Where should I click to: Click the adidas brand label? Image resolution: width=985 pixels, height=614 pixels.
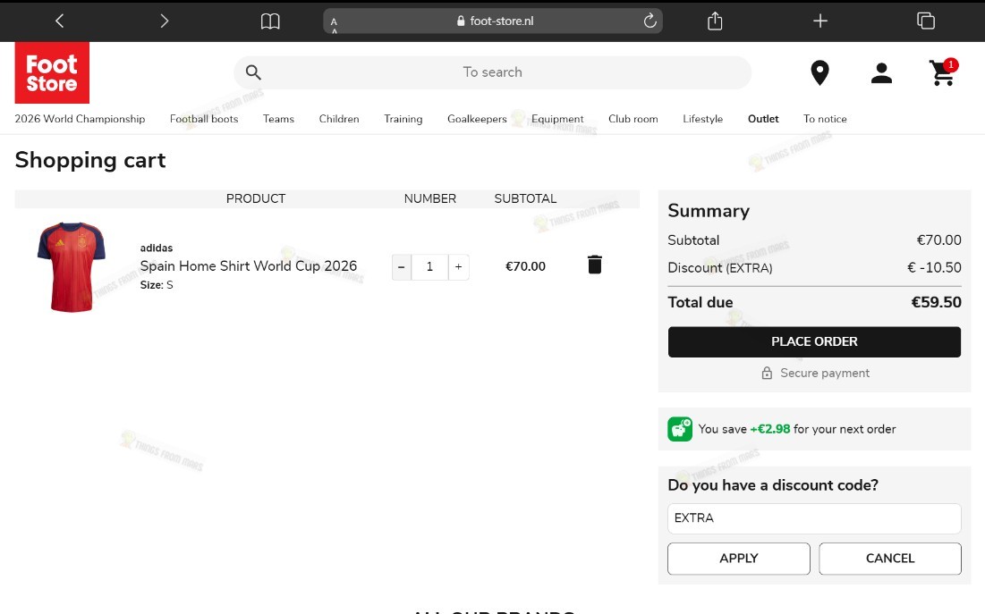(157, 248)
